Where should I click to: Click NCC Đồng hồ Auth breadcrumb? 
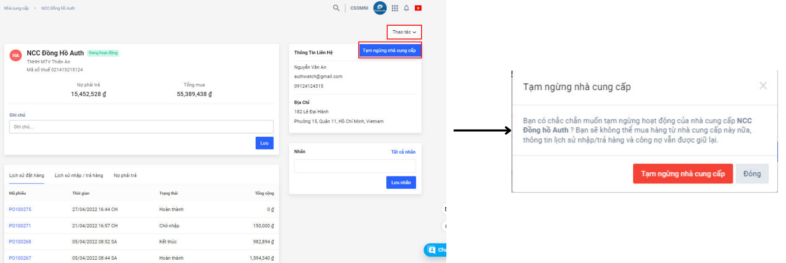tap(58, 8)
